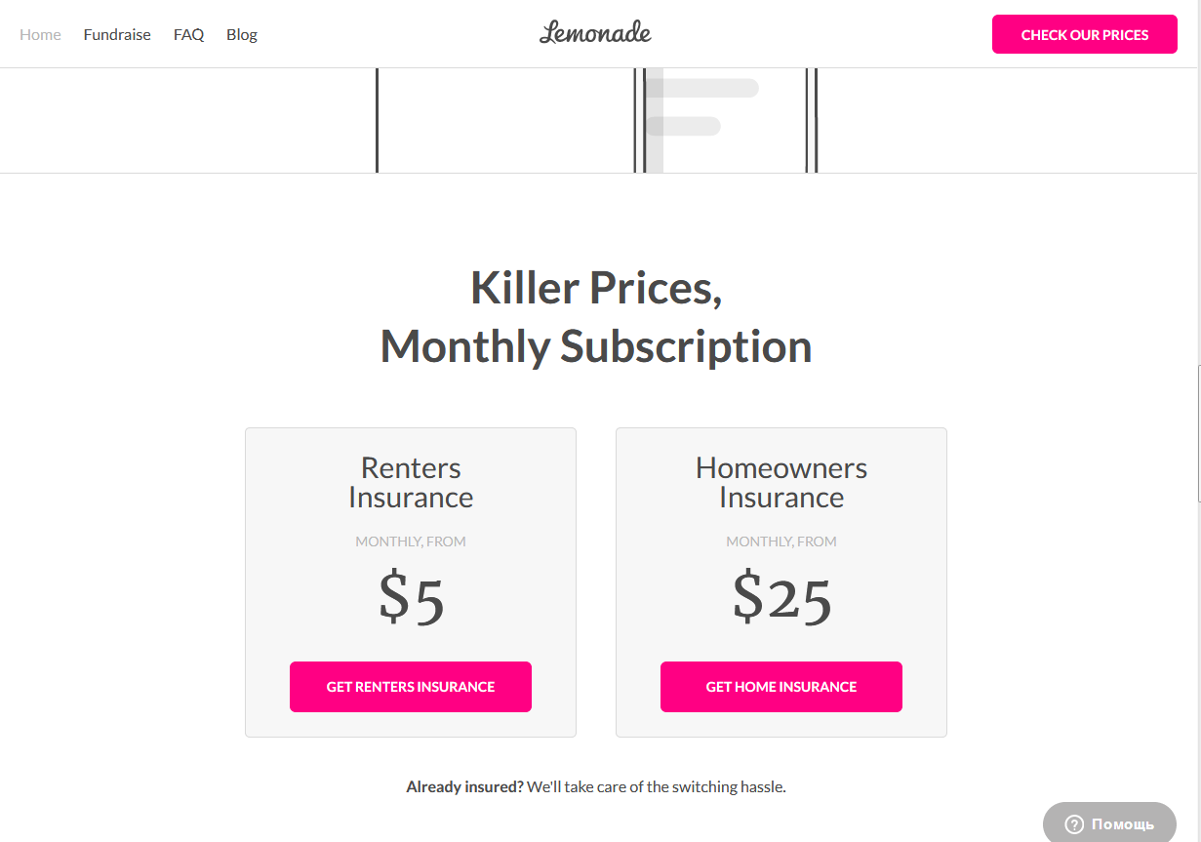Click Monthly, From label under Homeowners Insurance
This screenshot has width=1201, height=842.
pos(781,541)
